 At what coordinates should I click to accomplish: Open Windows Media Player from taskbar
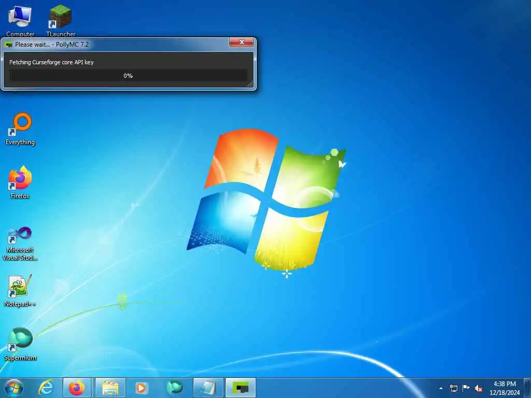[142, 388]
